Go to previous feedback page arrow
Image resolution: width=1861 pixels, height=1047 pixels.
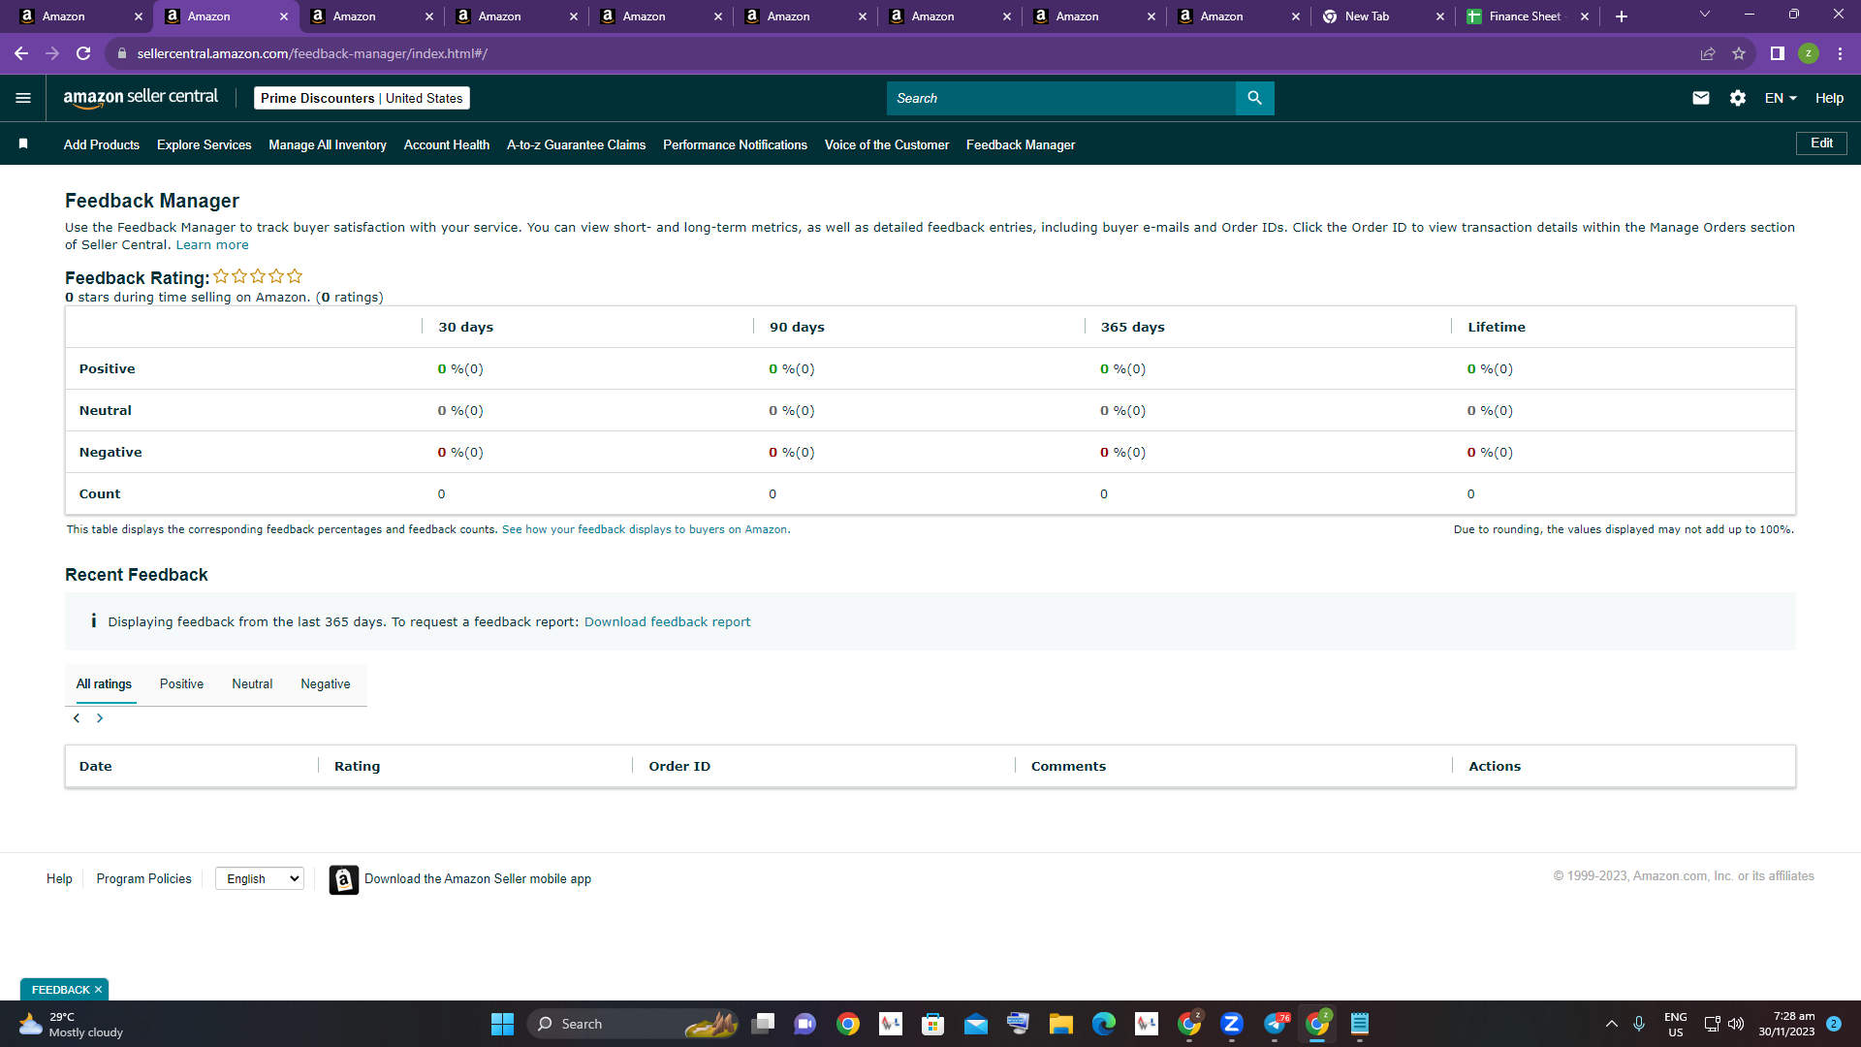[77, 718]
